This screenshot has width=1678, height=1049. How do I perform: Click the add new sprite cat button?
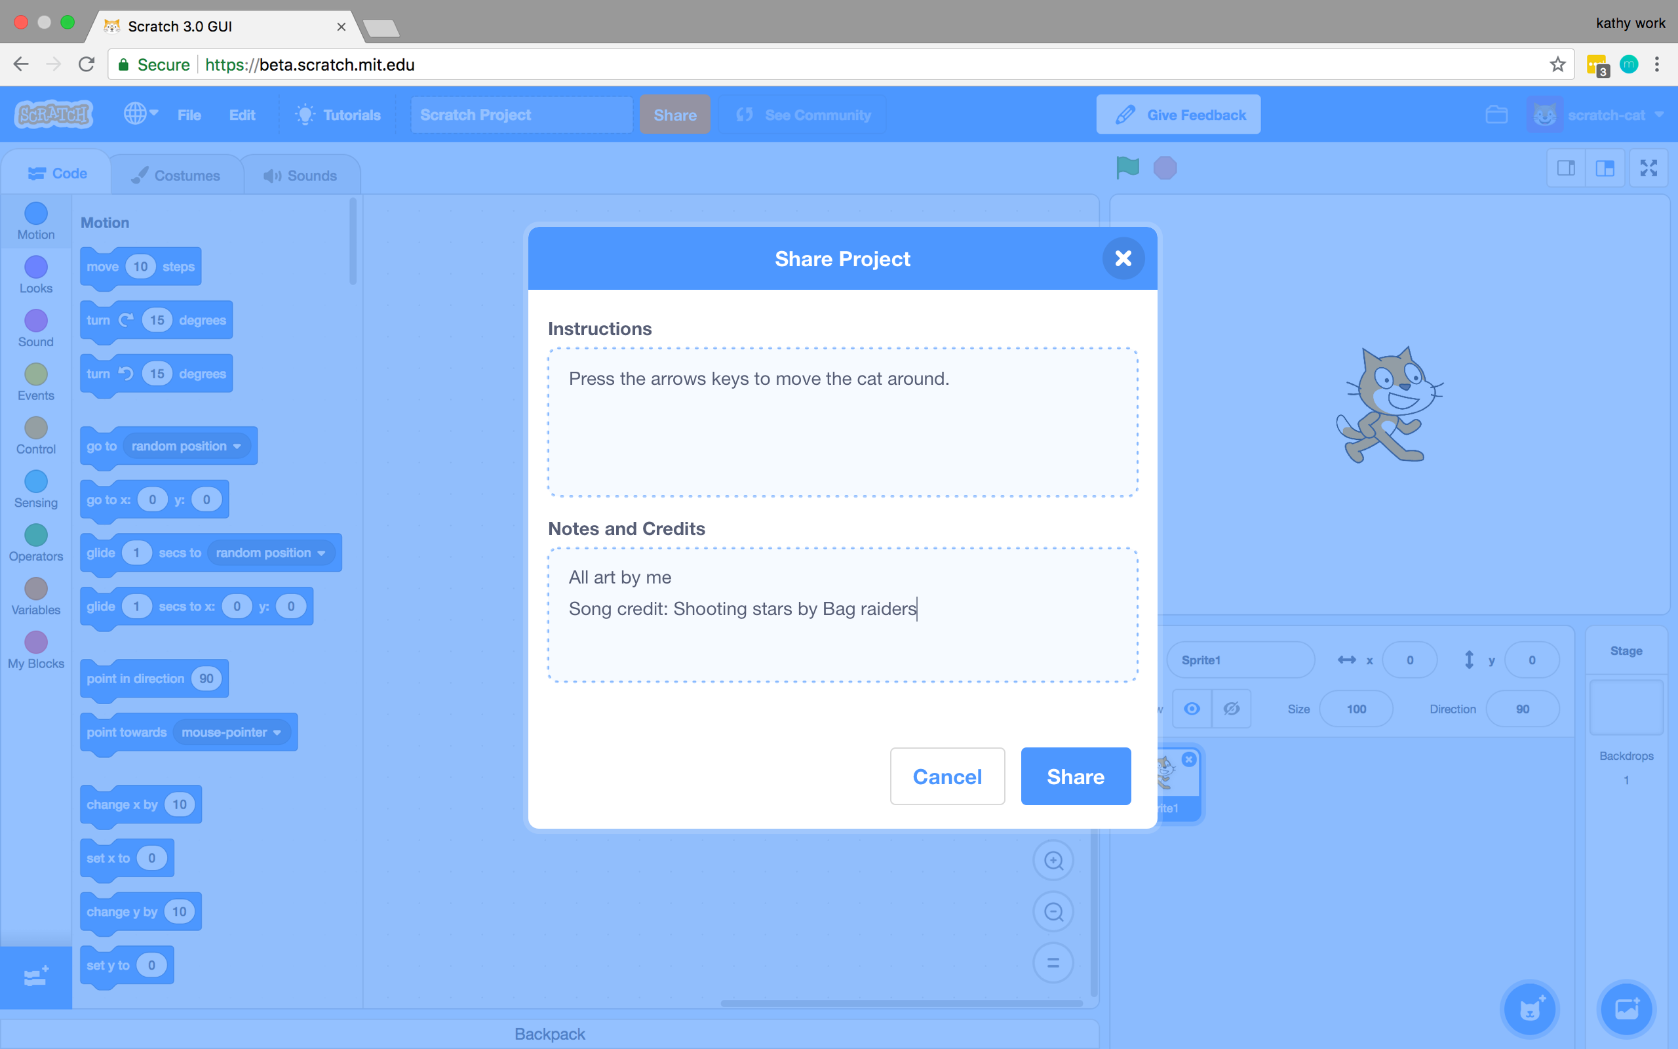[1531, 1008]
